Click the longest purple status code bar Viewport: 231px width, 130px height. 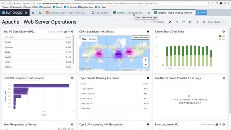pos(42,86)
